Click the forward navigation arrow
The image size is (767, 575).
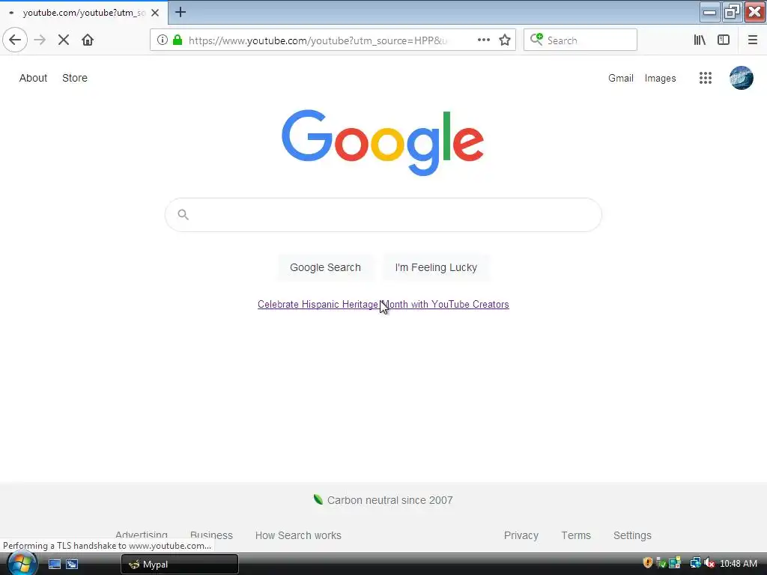(40, 40)
